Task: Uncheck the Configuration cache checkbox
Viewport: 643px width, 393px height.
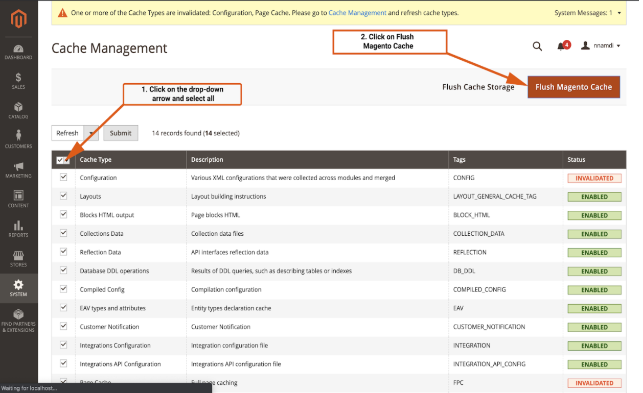Action: (64, 177)
